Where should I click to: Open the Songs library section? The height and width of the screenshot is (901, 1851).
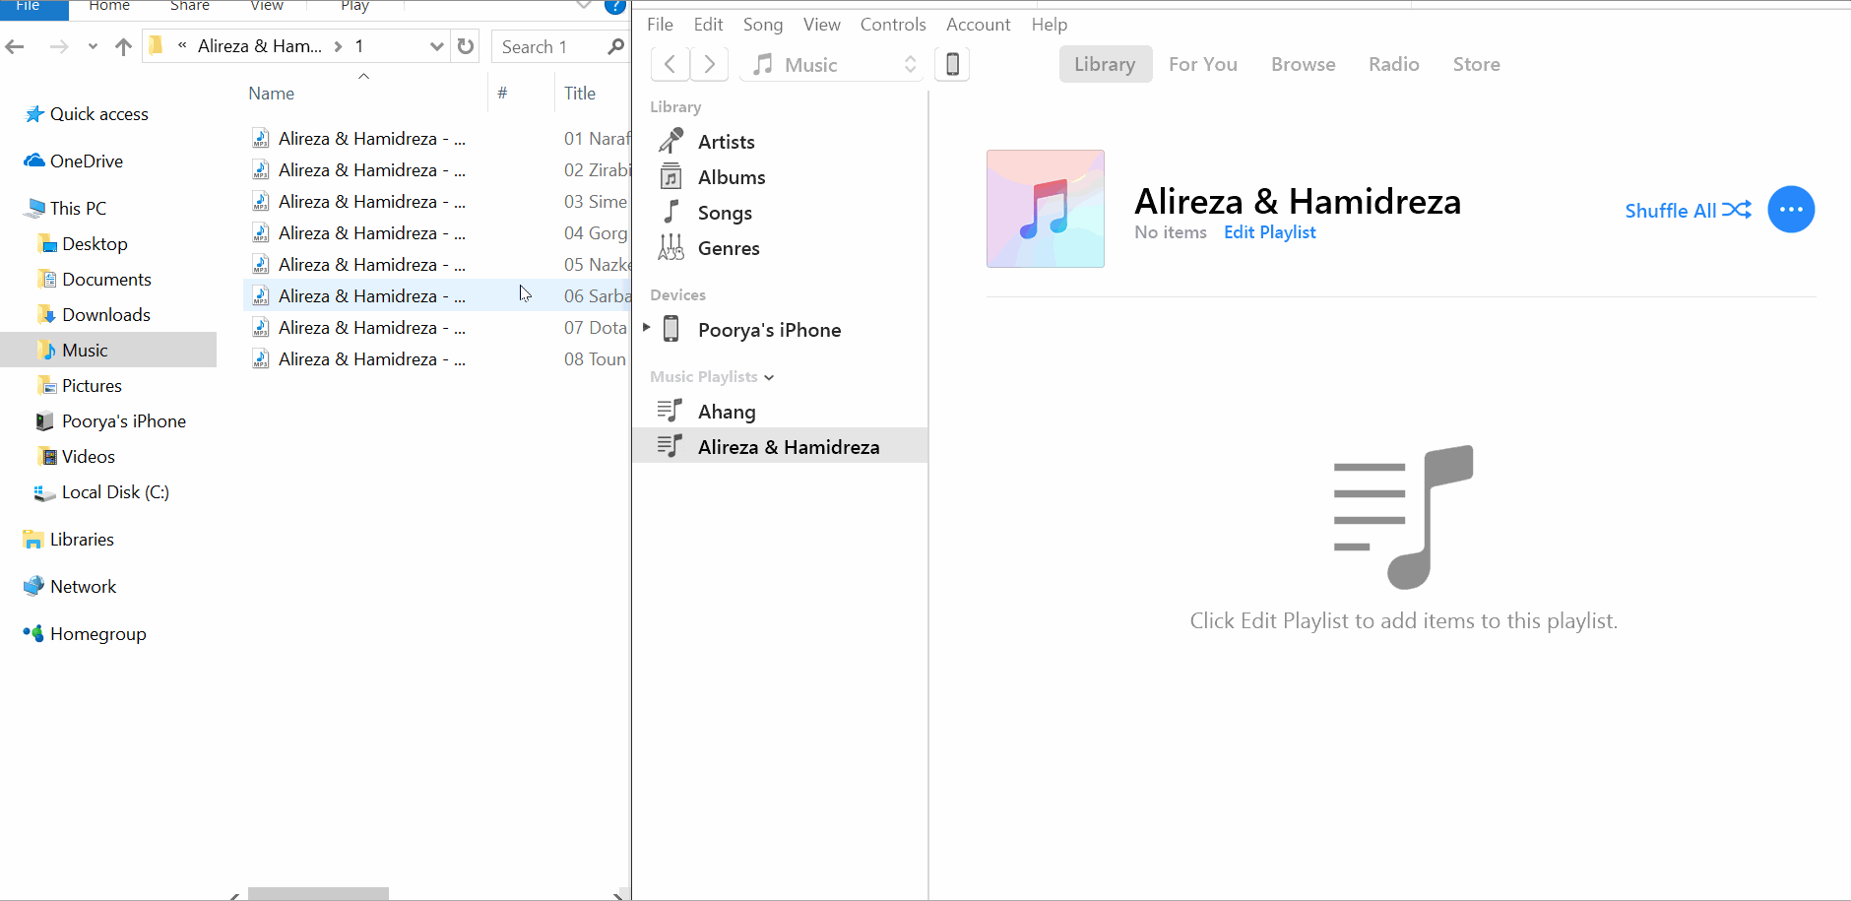(x=724, y=213)
